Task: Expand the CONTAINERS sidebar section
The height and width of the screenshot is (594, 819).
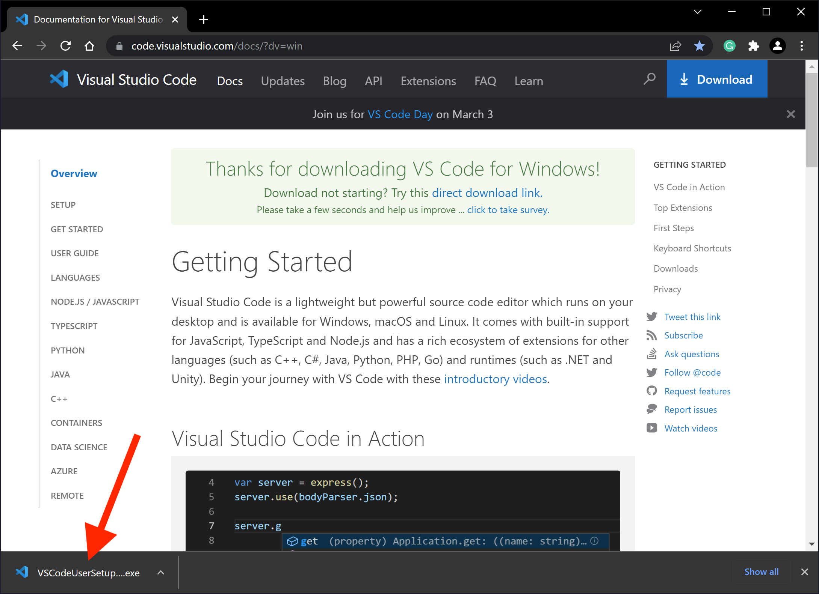Action: (76, 423)
